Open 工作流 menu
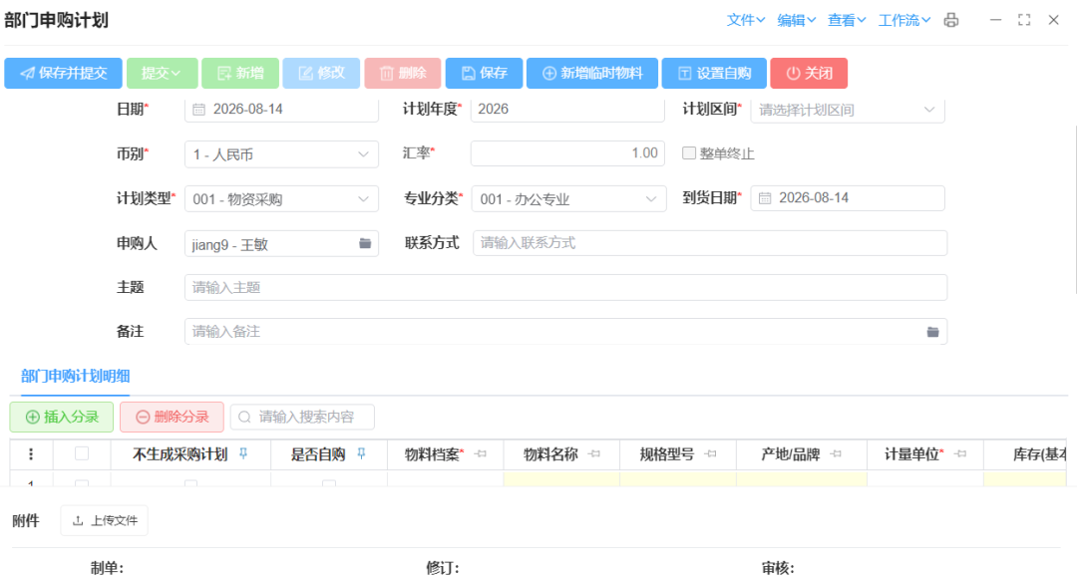 click(903, 20)
